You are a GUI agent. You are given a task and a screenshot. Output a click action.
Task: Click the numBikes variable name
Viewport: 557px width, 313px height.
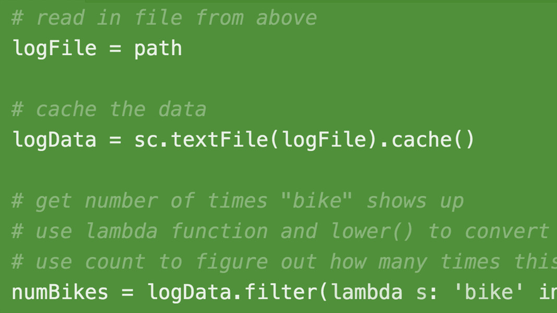(60, 292)
